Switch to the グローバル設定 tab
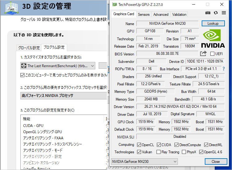232x170 pixels. click(29, 48)
